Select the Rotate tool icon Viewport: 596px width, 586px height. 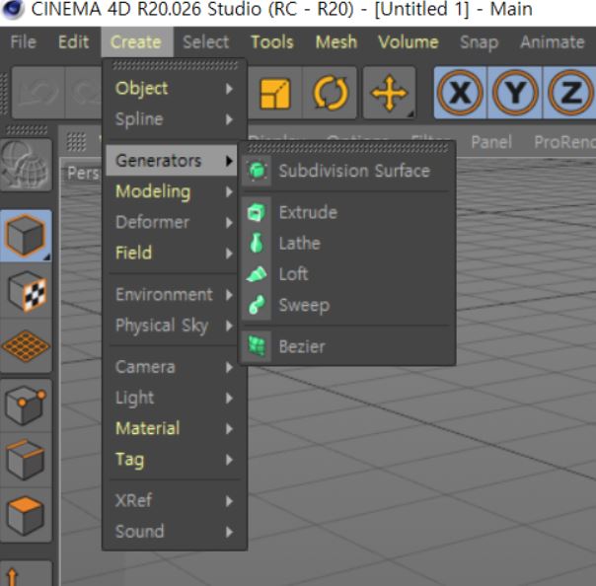click(330, 93)
